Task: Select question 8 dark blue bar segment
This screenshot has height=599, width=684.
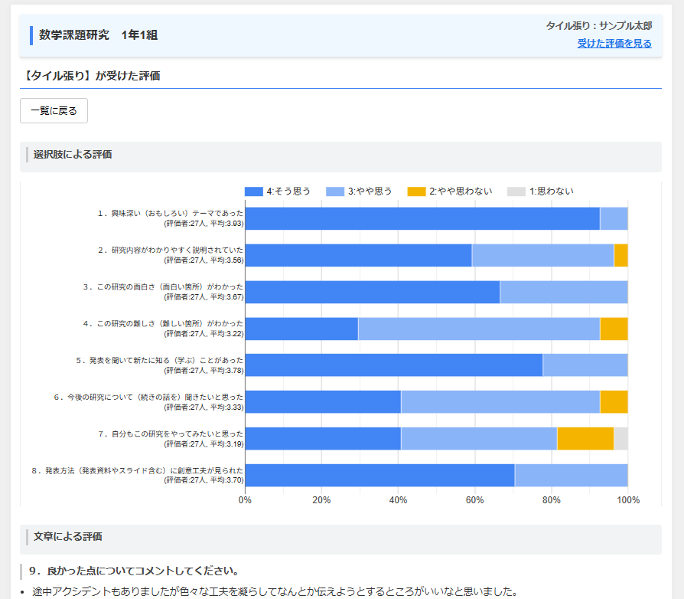Action: 380,476
